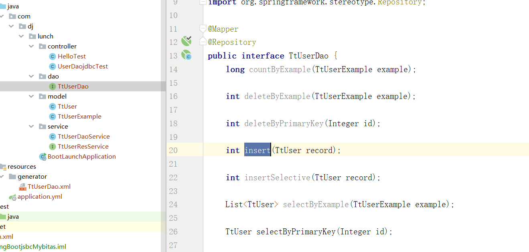Click the TtUserDaoService class icon
Screen dimensions: 529x252
click(52, 137)
